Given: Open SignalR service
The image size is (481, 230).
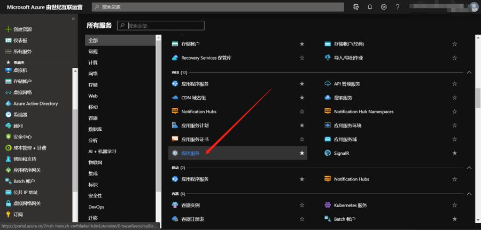Looking at the screenshot, I should tap(341, 153).
